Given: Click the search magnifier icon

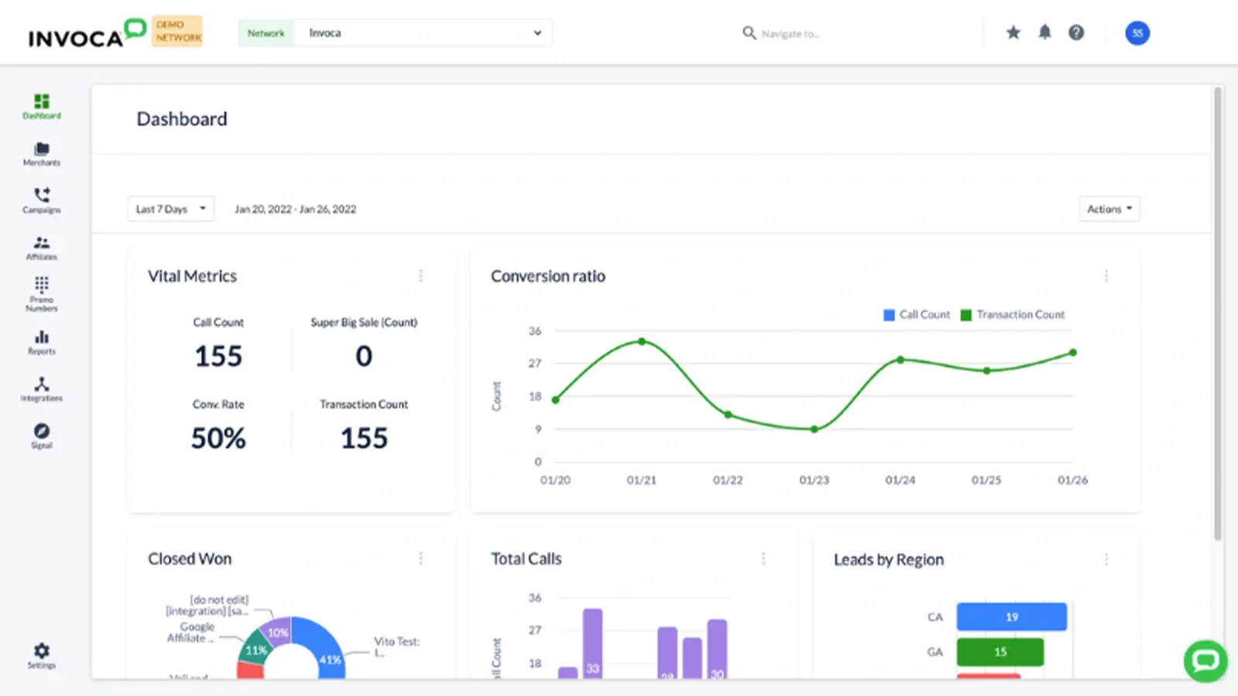Looking at the screenshot, I should point(749,33).
